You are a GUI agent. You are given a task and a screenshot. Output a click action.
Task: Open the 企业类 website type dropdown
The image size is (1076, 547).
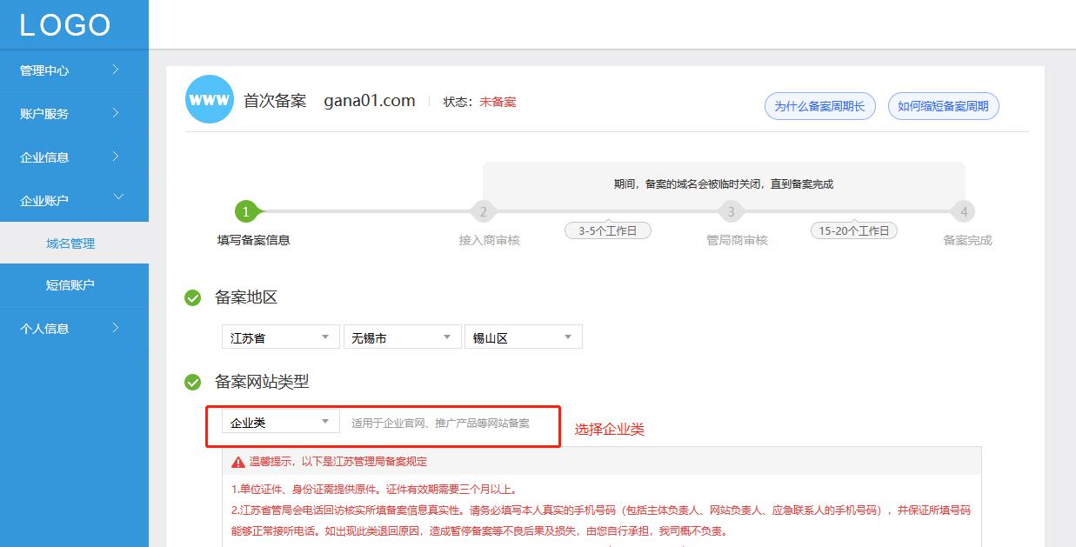tap(278, 420)
